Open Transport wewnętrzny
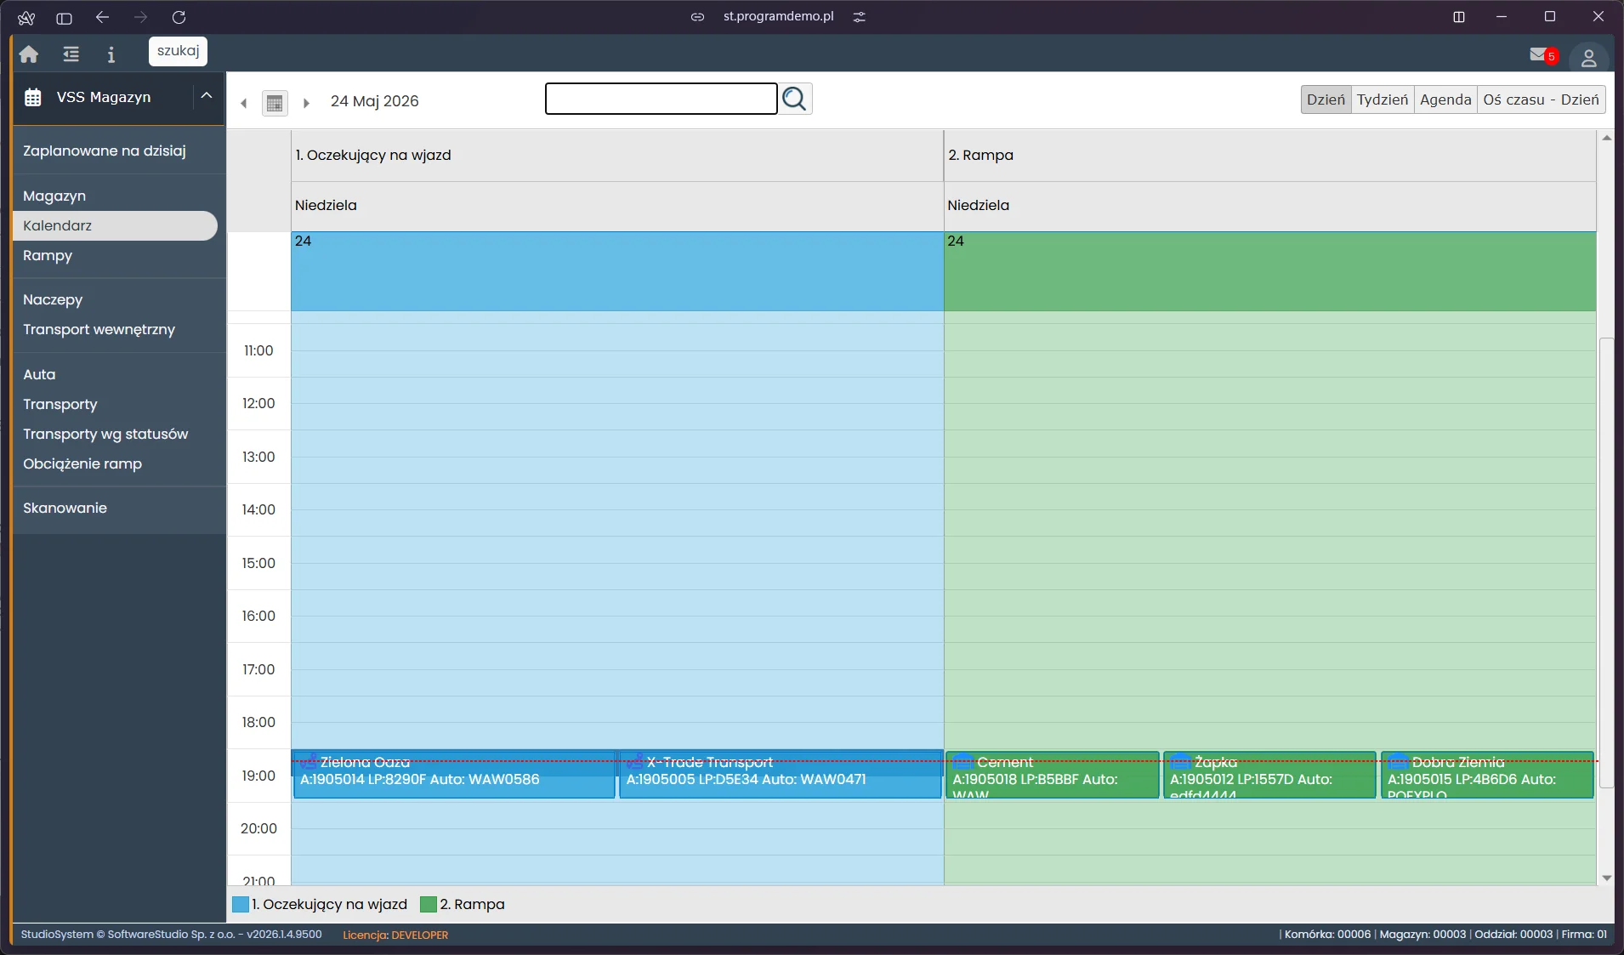 (99, 329)
